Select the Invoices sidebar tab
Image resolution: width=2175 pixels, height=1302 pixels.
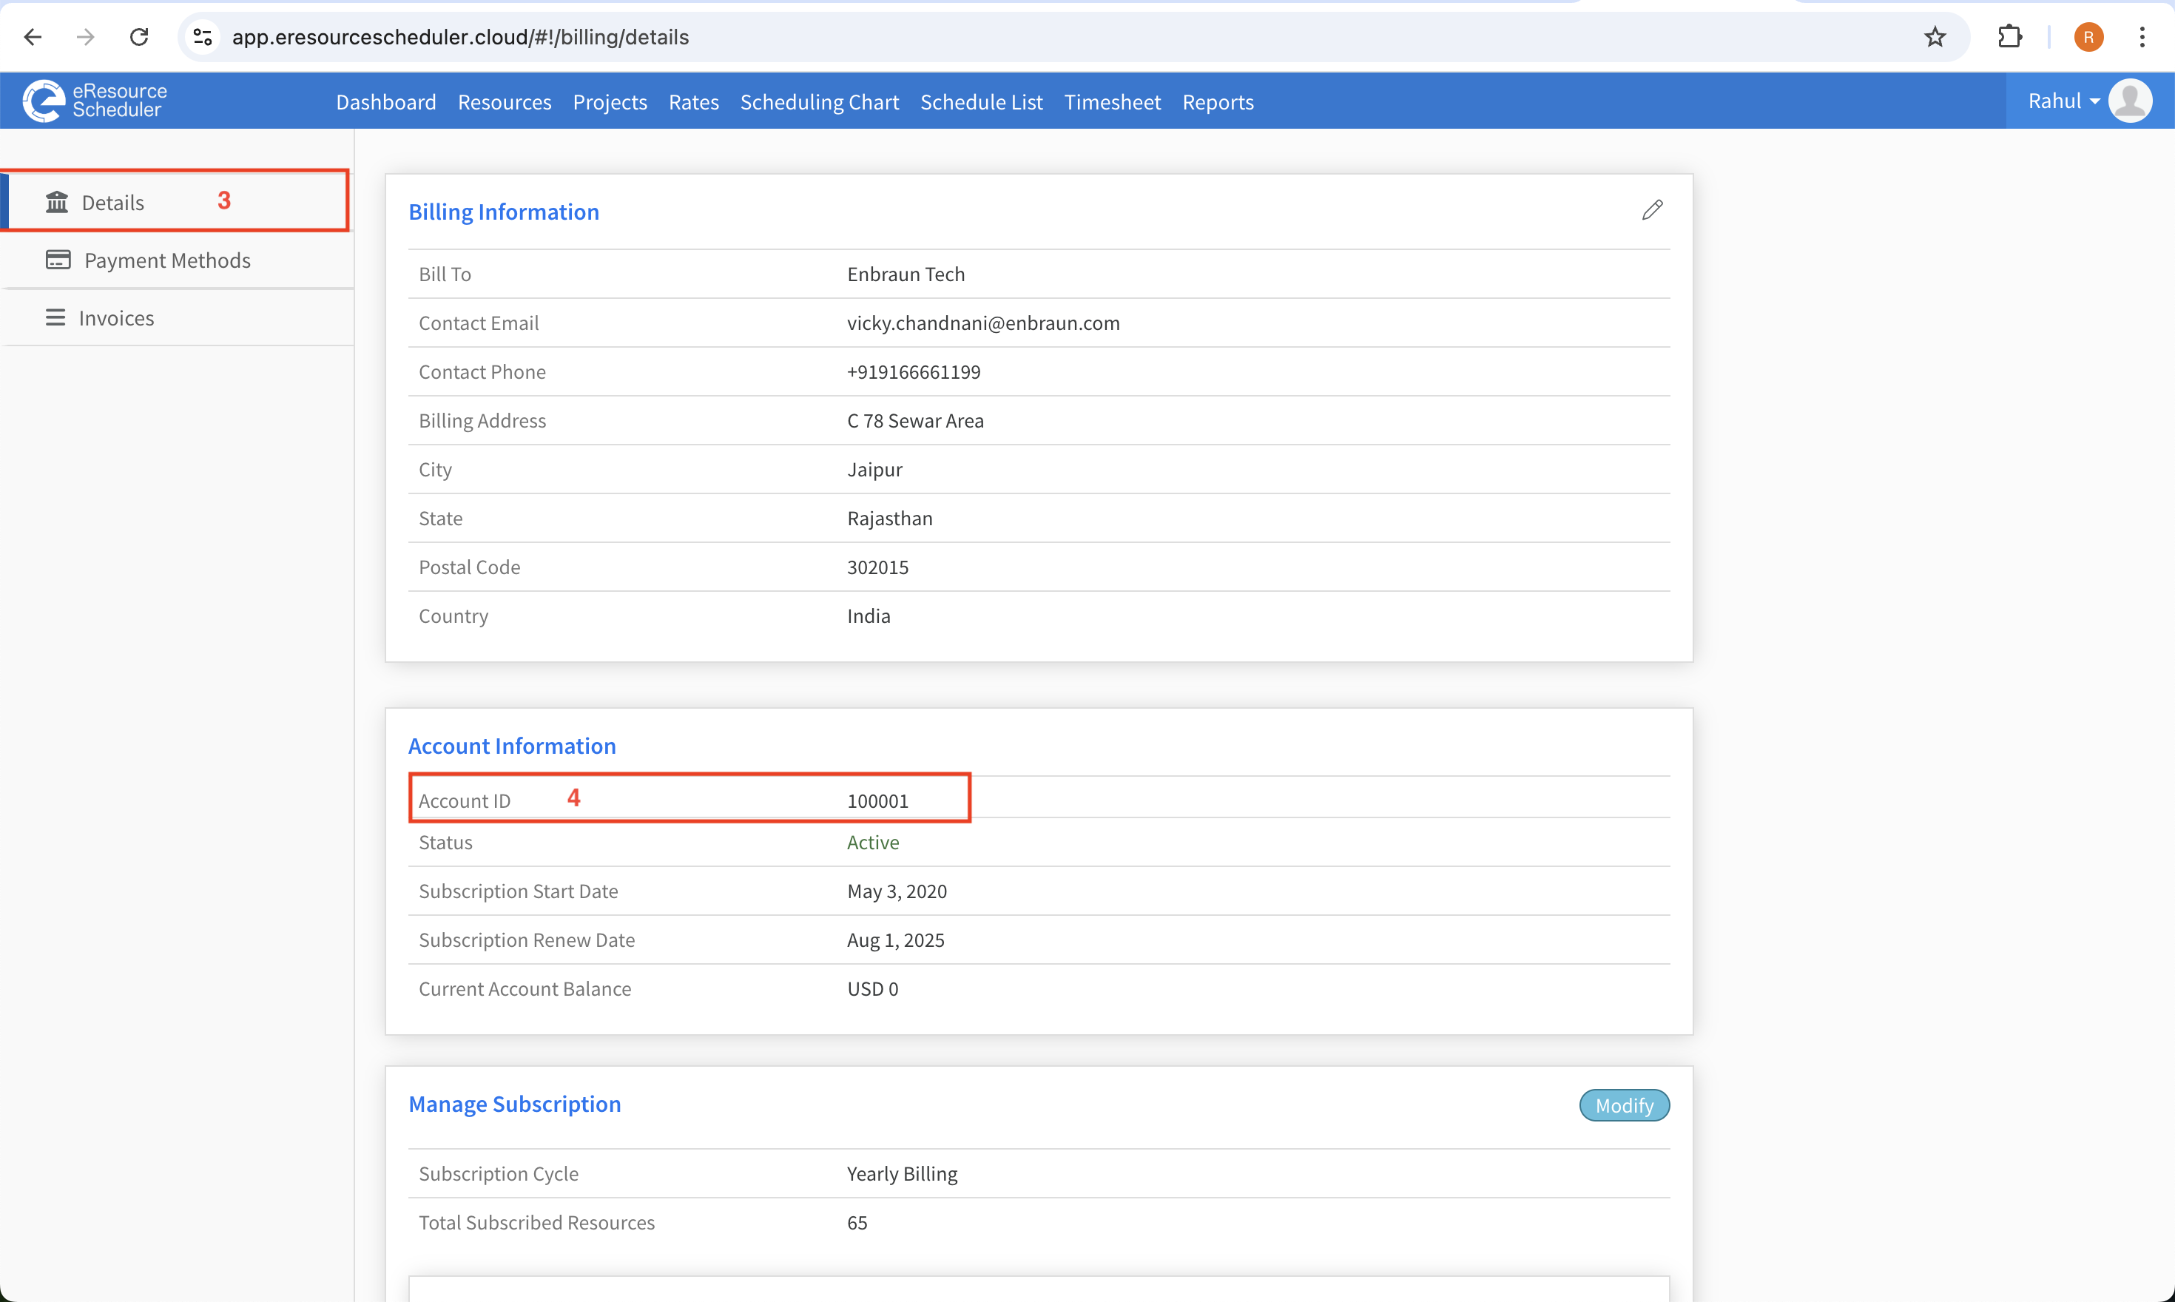(x=178, y=317)
